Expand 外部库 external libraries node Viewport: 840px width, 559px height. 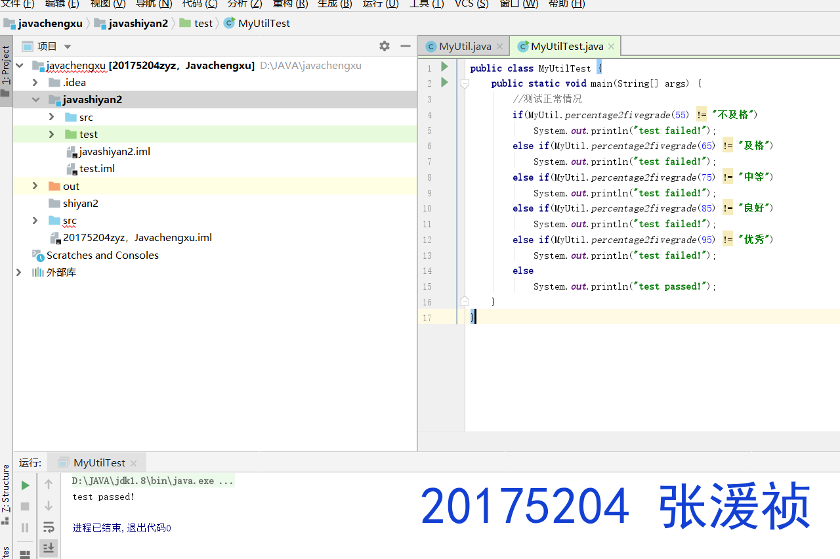(x=19, y=272)
